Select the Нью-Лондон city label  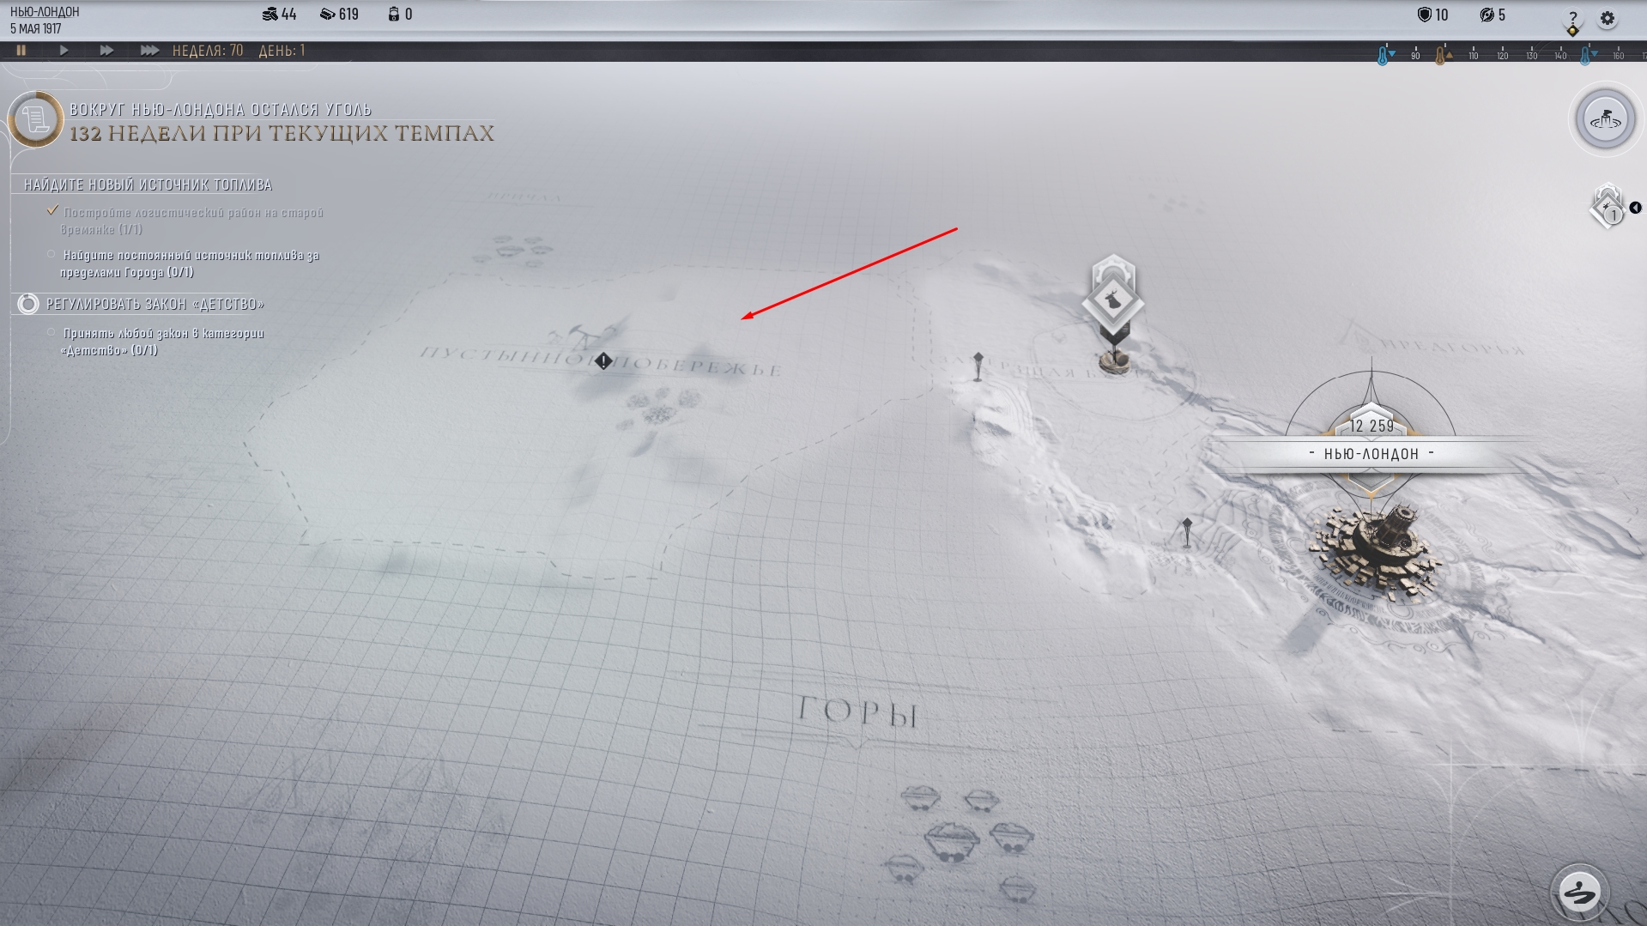tap(1371, 454)
